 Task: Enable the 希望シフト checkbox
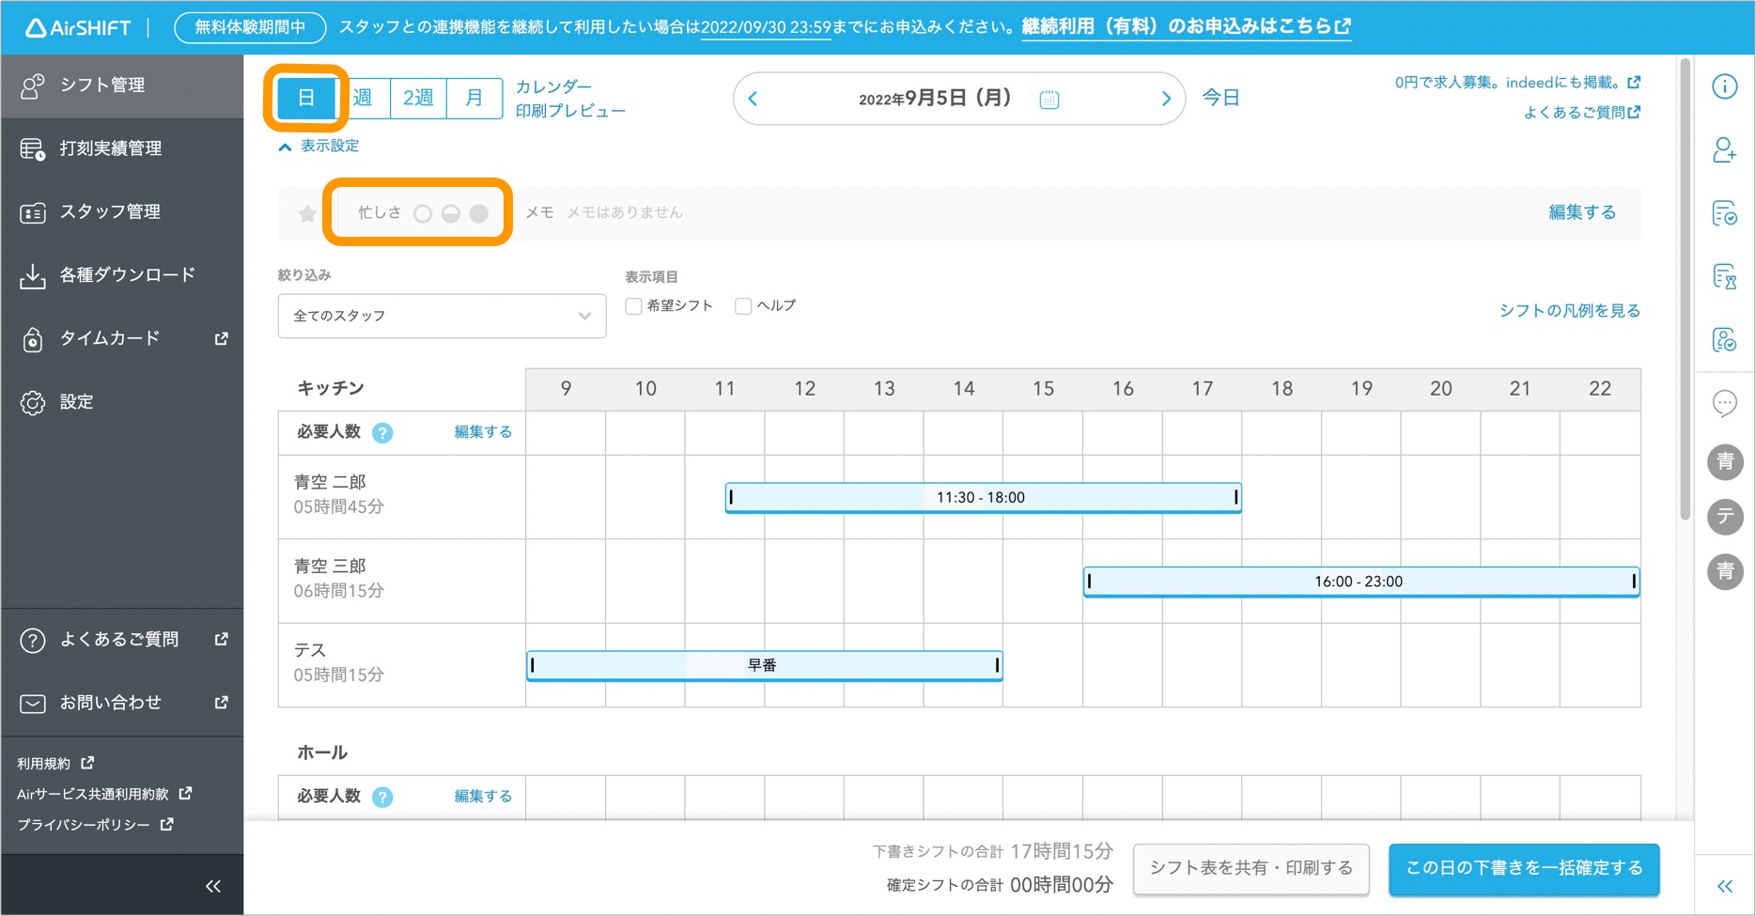coord(632,305)
